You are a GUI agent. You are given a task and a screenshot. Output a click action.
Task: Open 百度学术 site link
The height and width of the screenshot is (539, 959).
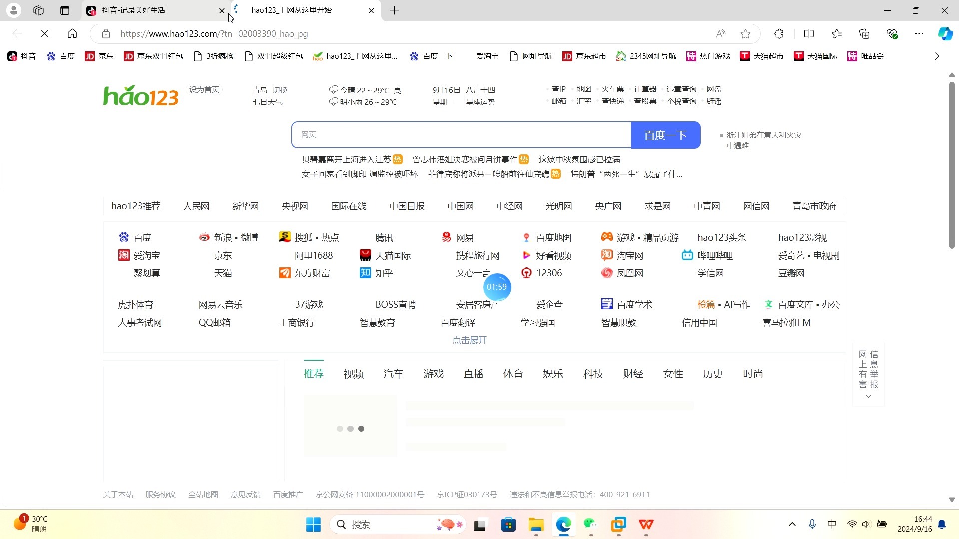click(627, 305)
